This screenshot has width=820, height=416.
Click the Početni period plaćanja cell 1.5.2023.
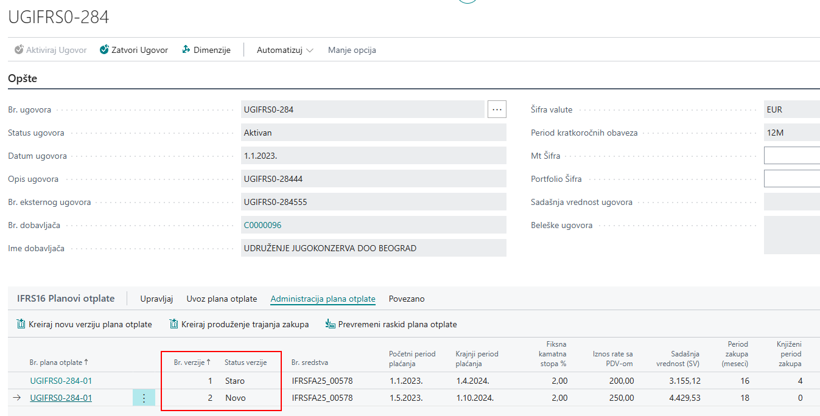point(407,398)
